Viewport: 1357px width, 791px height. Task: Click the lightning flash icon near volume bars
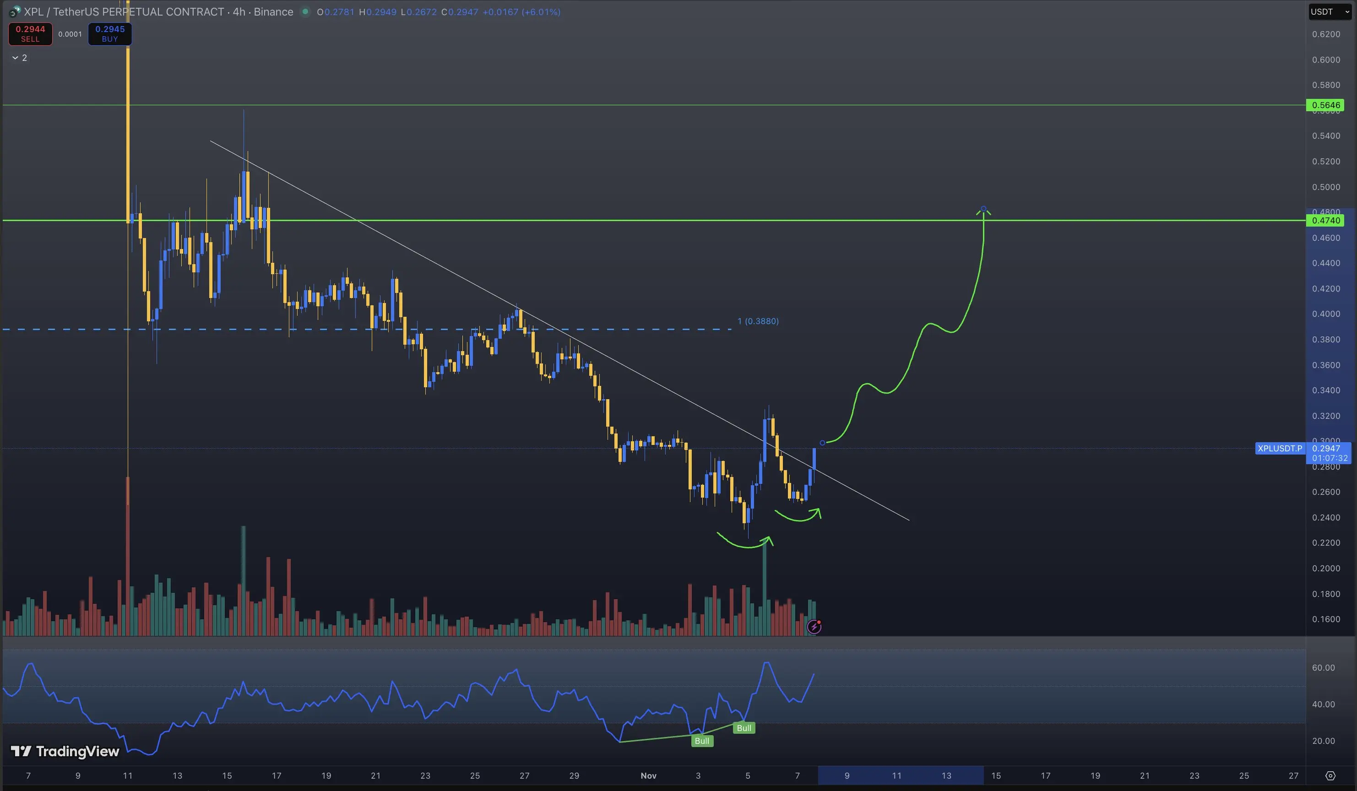pos(814,626)
